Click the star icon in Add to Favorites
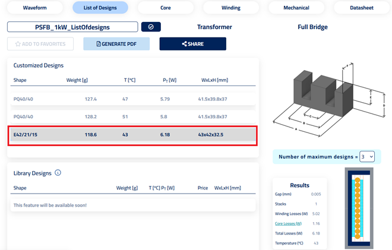Viewport: 392px width, 250px height. click(x=18, y=44)
